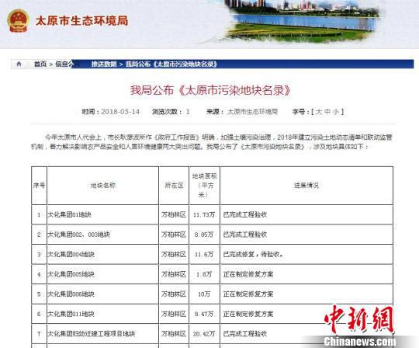Click the 所在区 column header
Viewport: 419px width, 348px height.
click(174, 186)
